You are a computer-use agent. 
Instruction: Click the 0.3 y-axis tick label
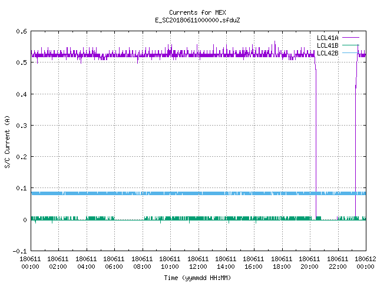click(21, 126)
